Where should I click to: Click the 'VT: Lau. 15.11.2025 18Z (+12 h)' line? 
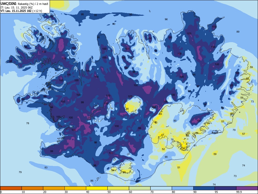pyautogui.click(x=21, y=11)
